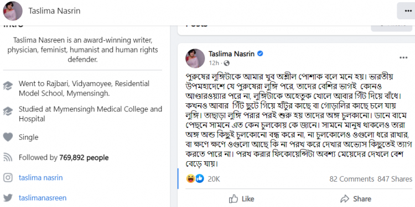The width and height of the screenshot is (415, 207).
Task: Click the public globe icon beside 12h
Action: (x=226, y=63)
